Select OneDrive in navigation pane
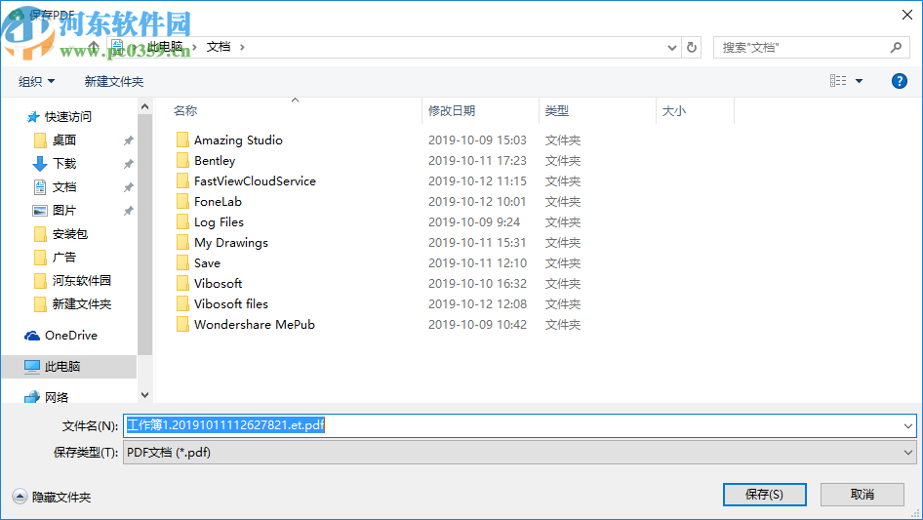The height and width of the screenshot is (520, 923). 71,335
